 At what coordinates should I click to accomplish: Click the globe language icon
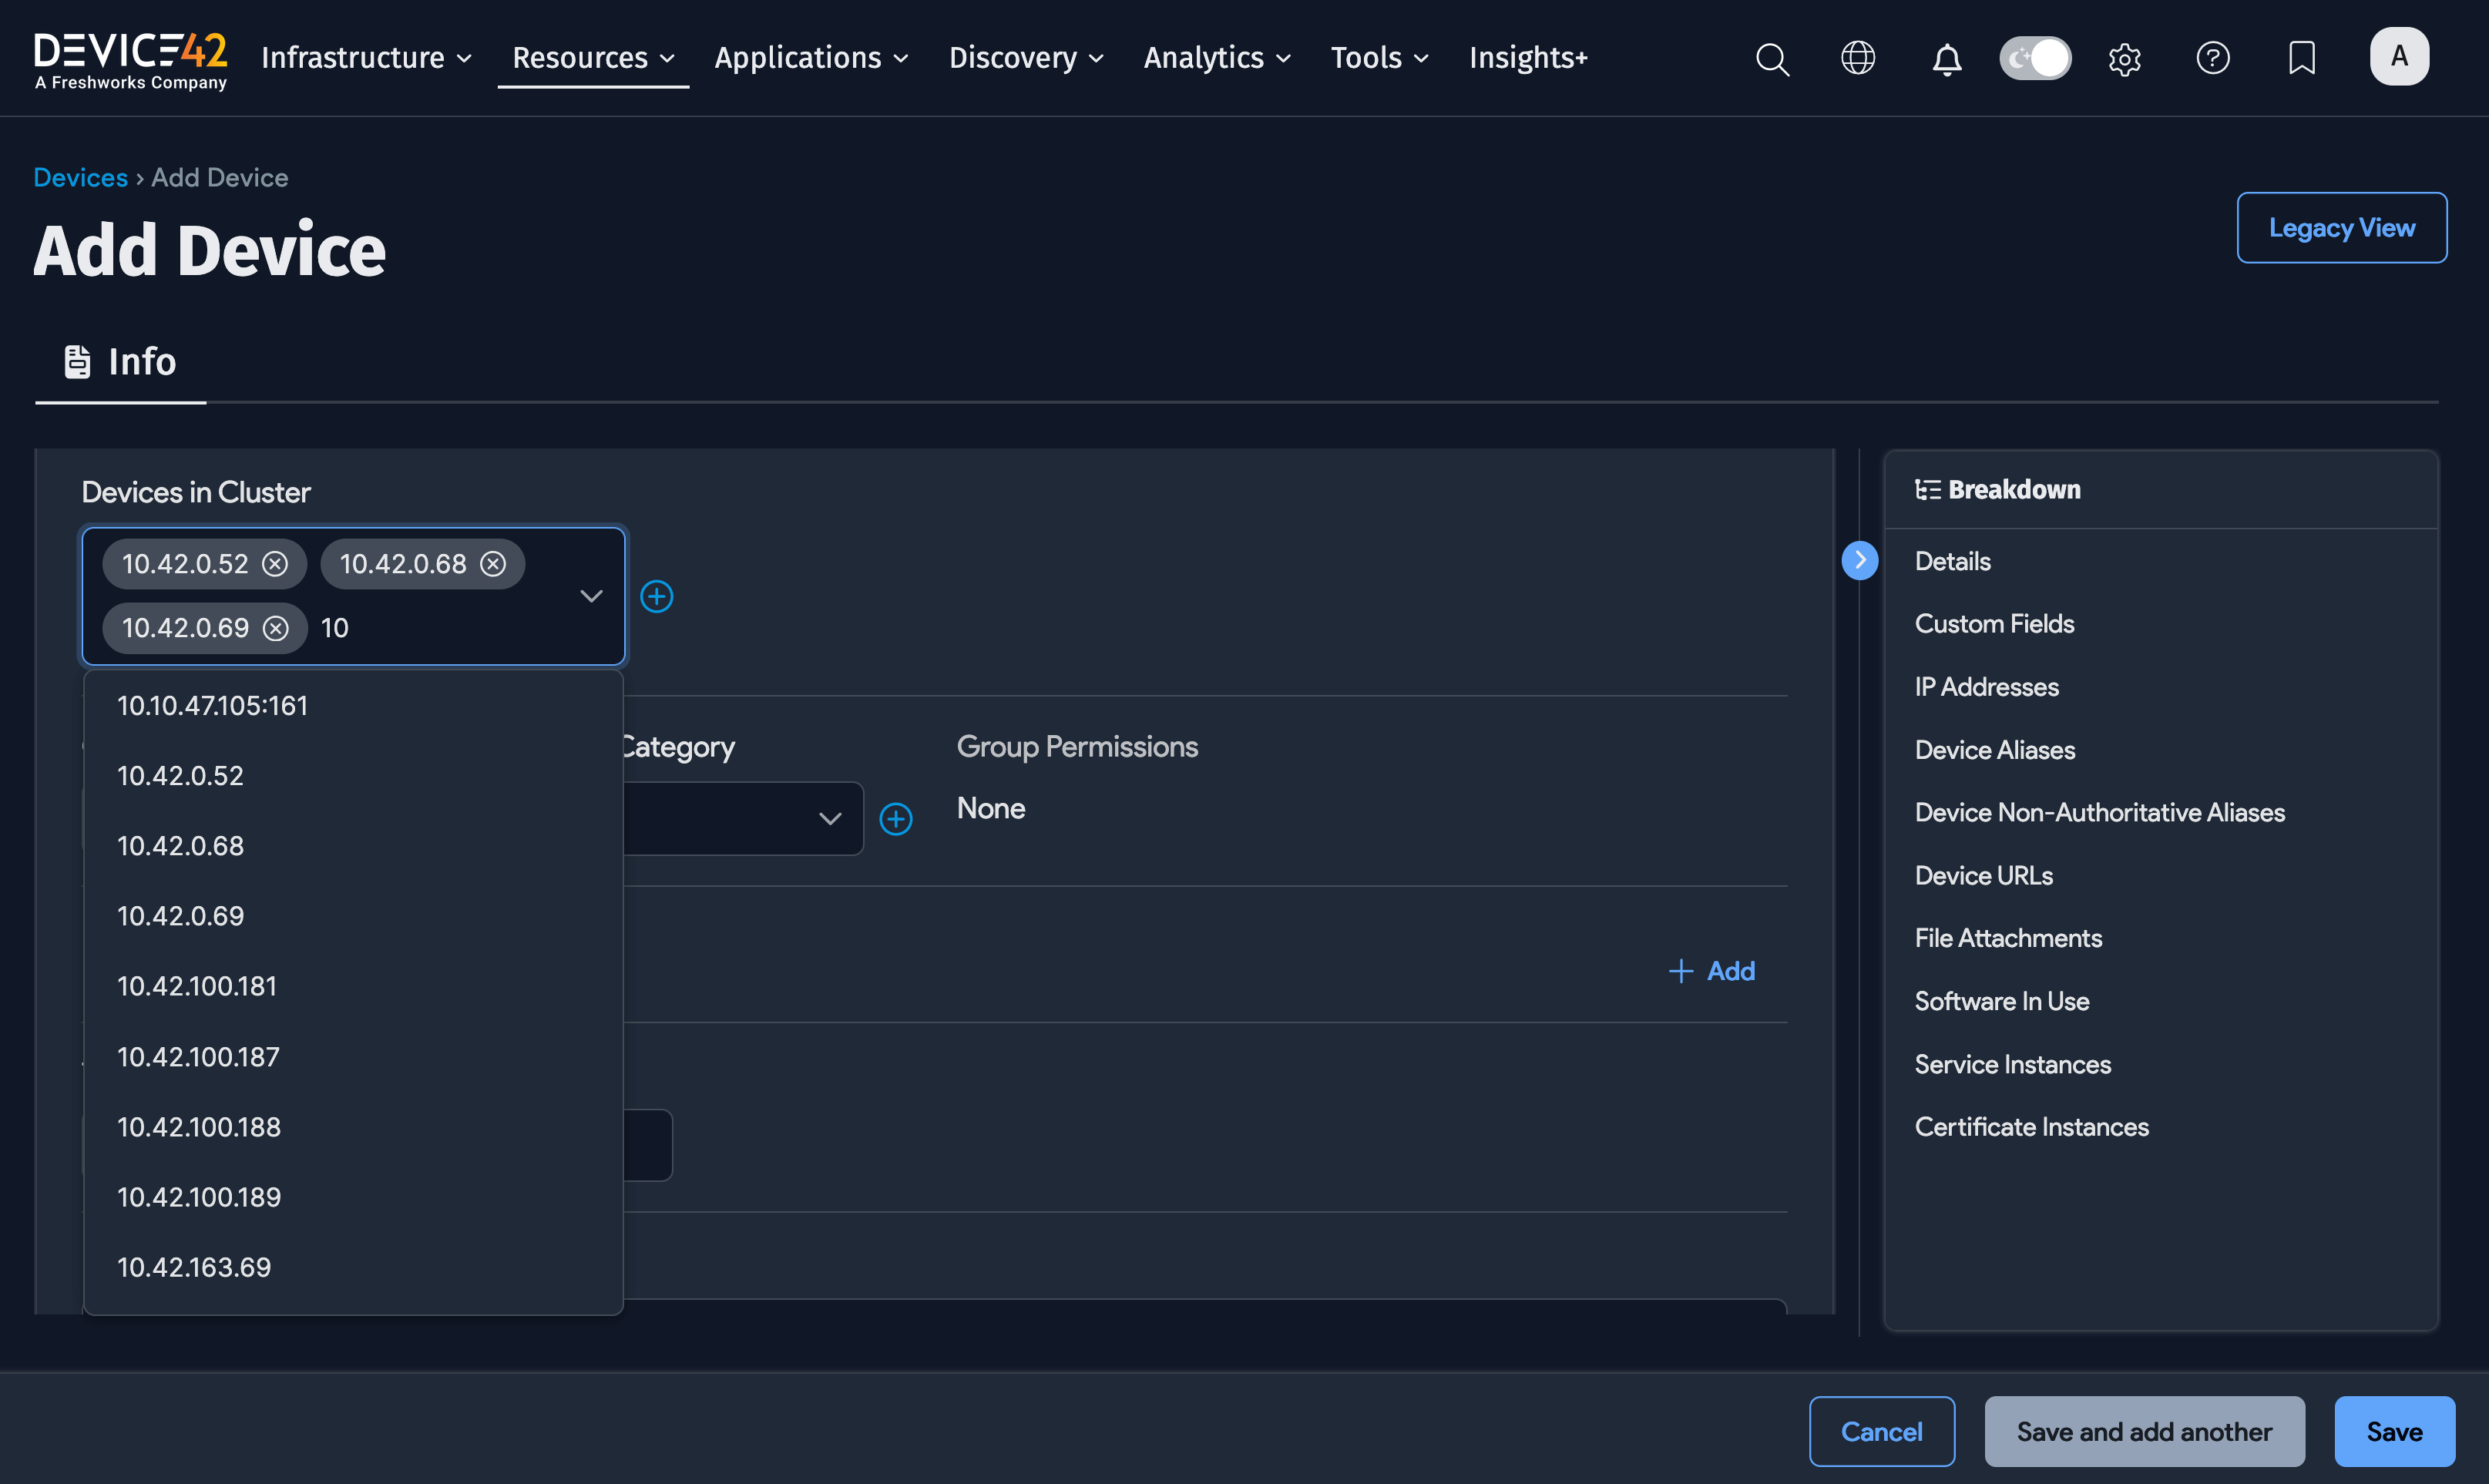click(x=1858, y=58)
